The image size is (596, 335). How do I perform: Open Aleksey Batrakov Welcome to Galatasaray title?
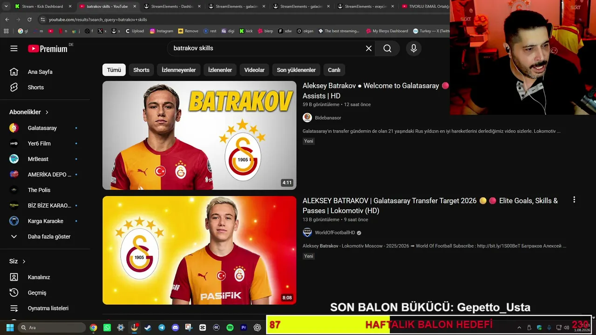click(375, 91)
